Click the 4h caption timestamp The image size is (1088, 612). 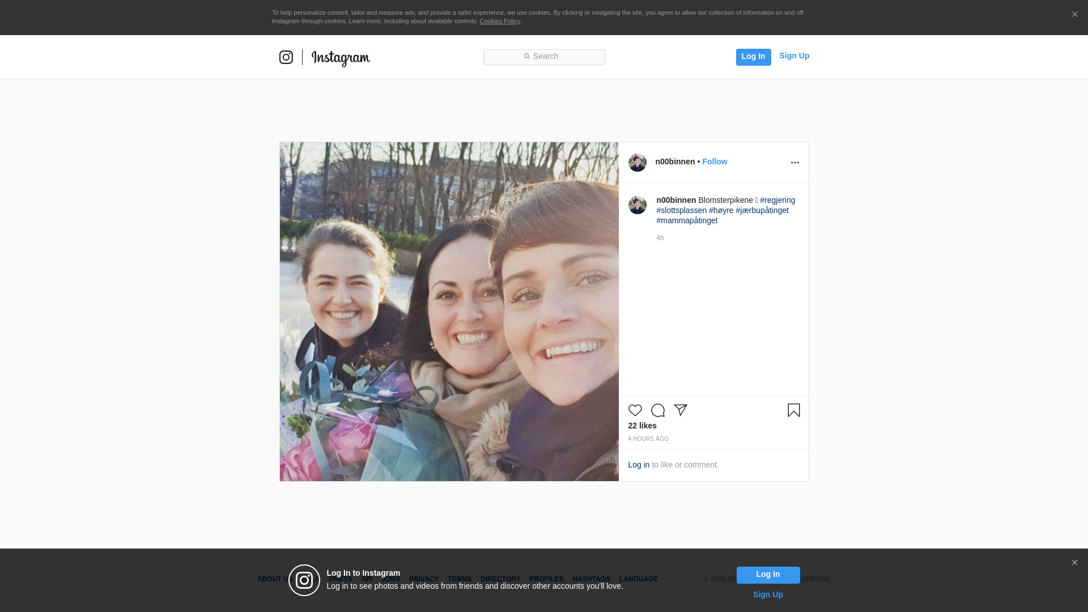coord(660,238)
